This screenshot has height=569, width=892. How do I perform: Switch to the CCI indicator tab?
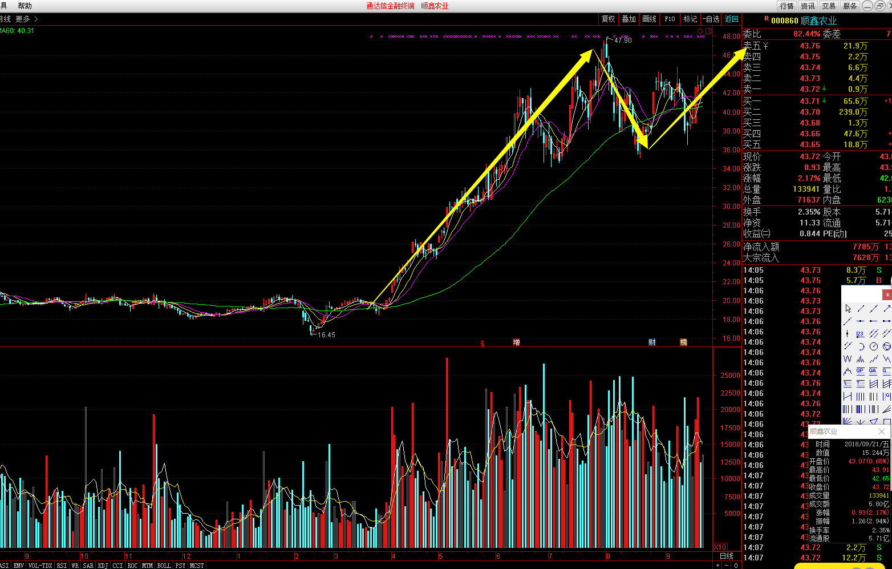click(117, 566)
